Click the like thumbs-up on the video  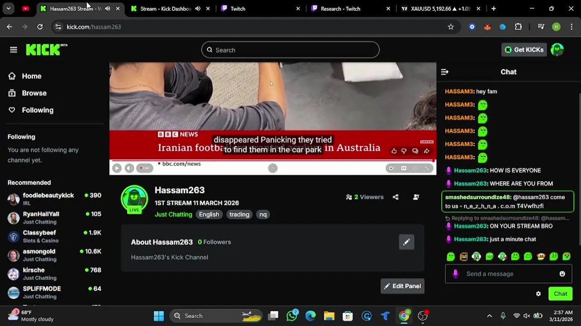click(394, 151)
